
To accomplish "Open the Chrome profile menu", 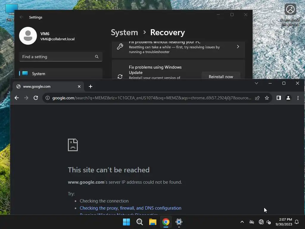I will (288, 98).
